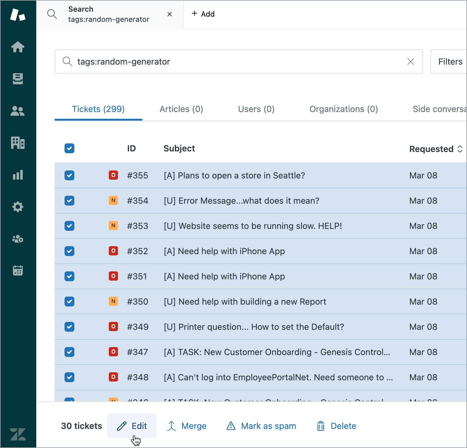
Task: Open the Admin settings gear icon
Action: point(18,207)
